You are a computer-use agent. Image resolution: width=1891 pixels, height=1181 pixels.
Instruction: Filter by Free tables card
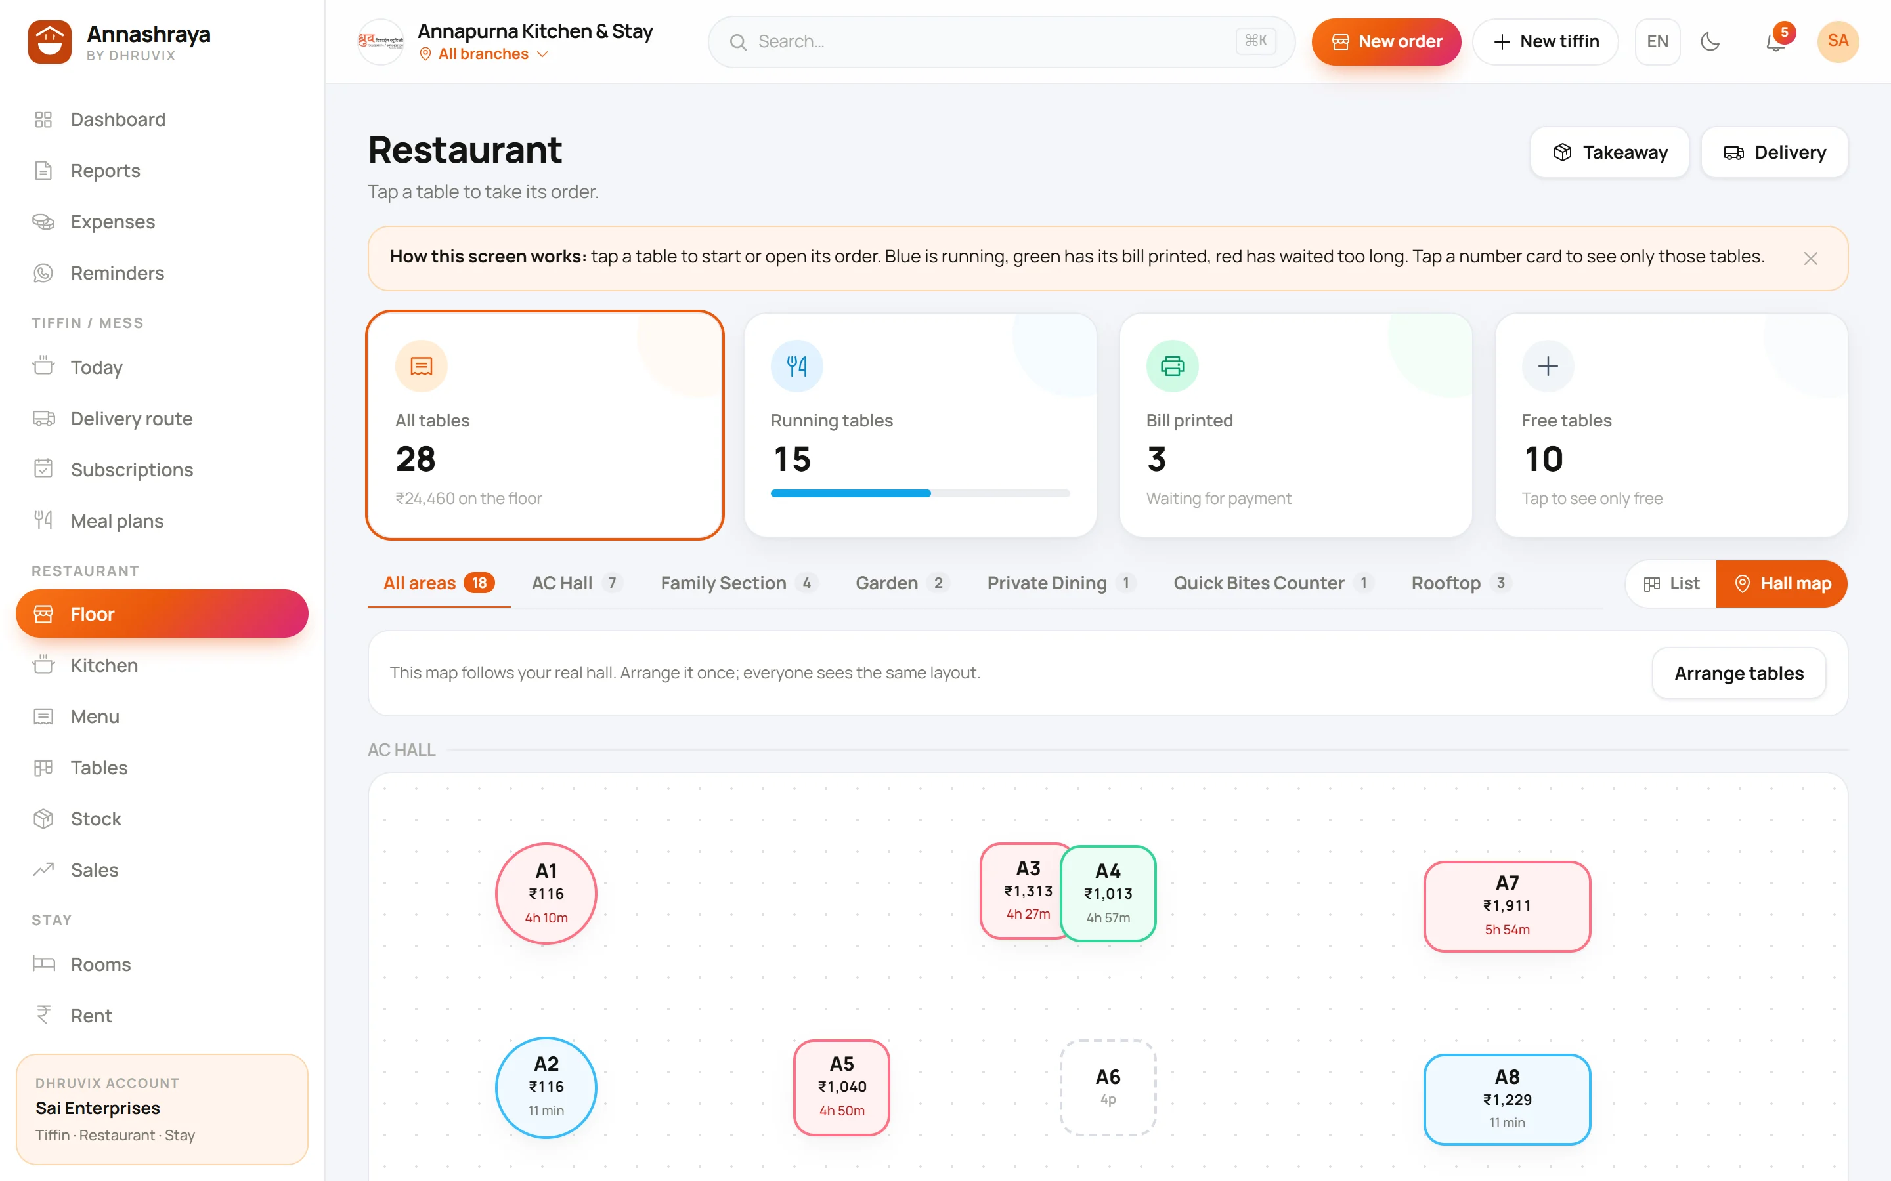[x=1670, y=425]
